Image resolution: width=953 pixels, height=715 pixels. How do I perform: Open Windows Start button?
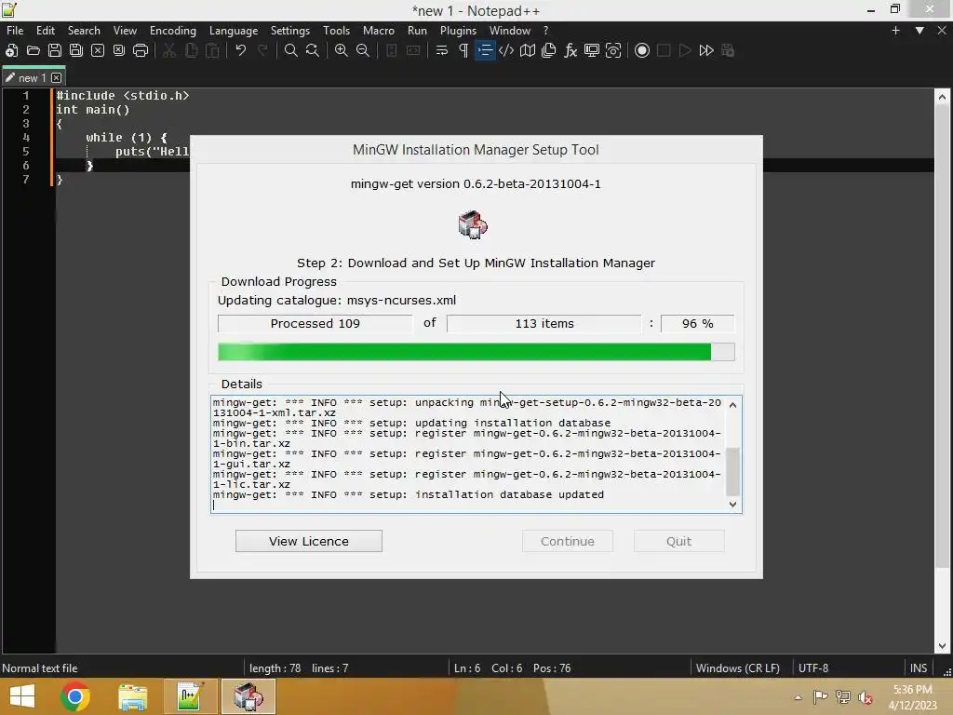point(22,696)
